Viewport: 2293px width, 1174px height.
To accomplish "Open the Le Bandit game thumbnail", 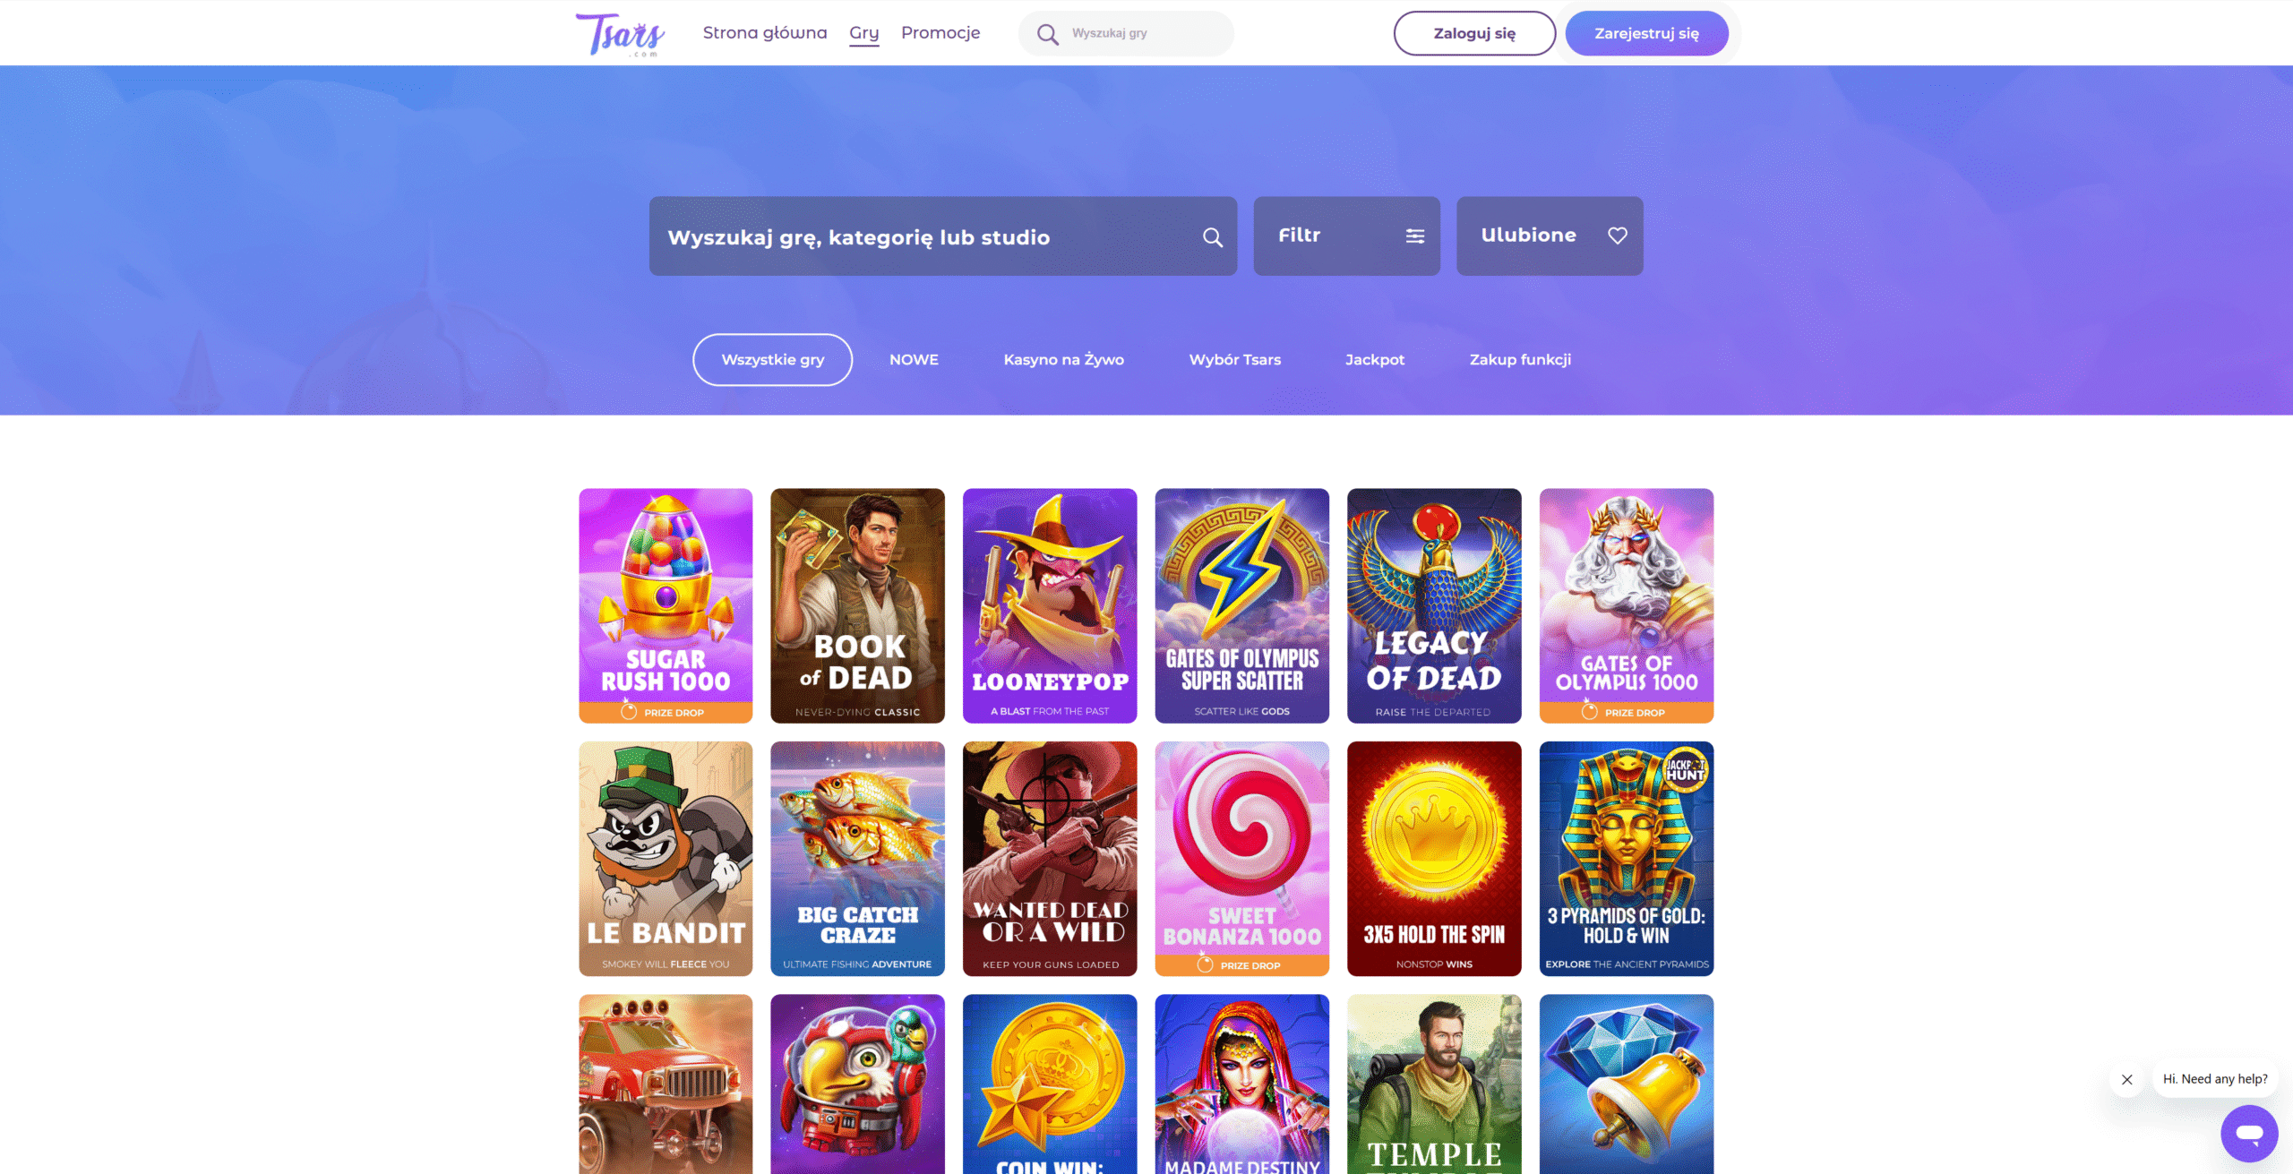I will [666, 859].
